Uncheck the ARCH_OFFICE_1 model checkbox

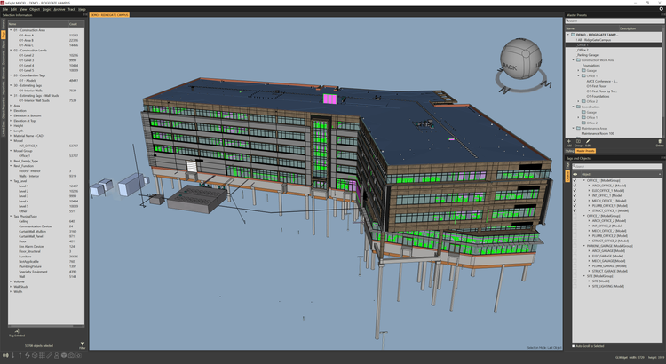[575, 185]
